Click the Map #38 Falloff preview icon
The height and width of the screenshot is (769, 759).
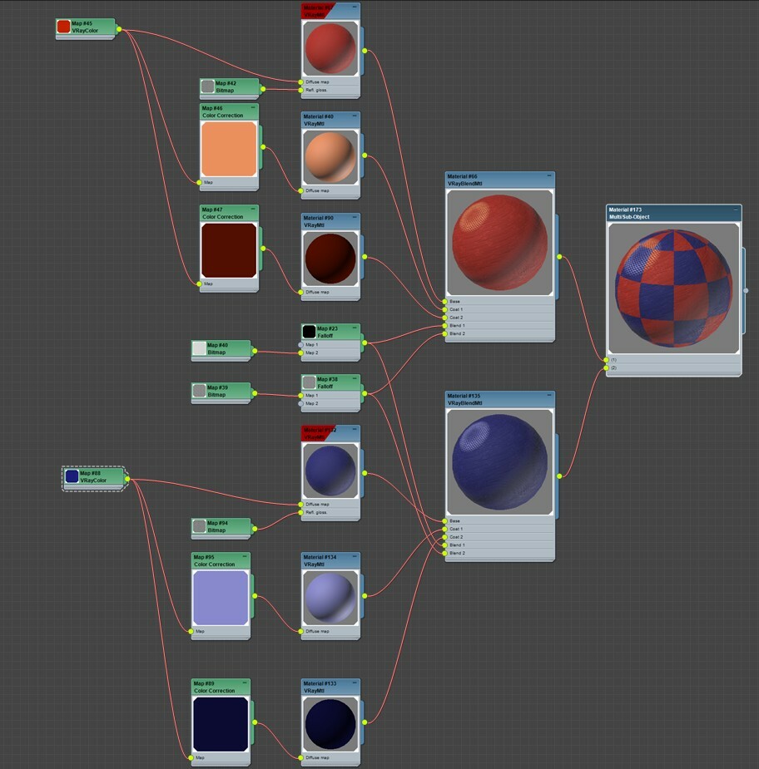309,382
